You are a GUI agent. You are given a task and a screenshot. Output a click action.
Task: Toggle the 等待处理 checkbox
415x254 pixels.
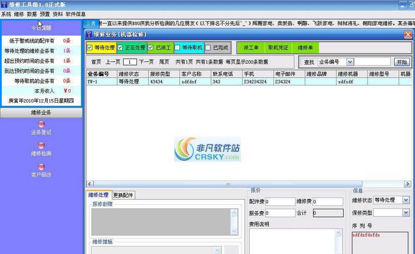[x=90, y=48]
